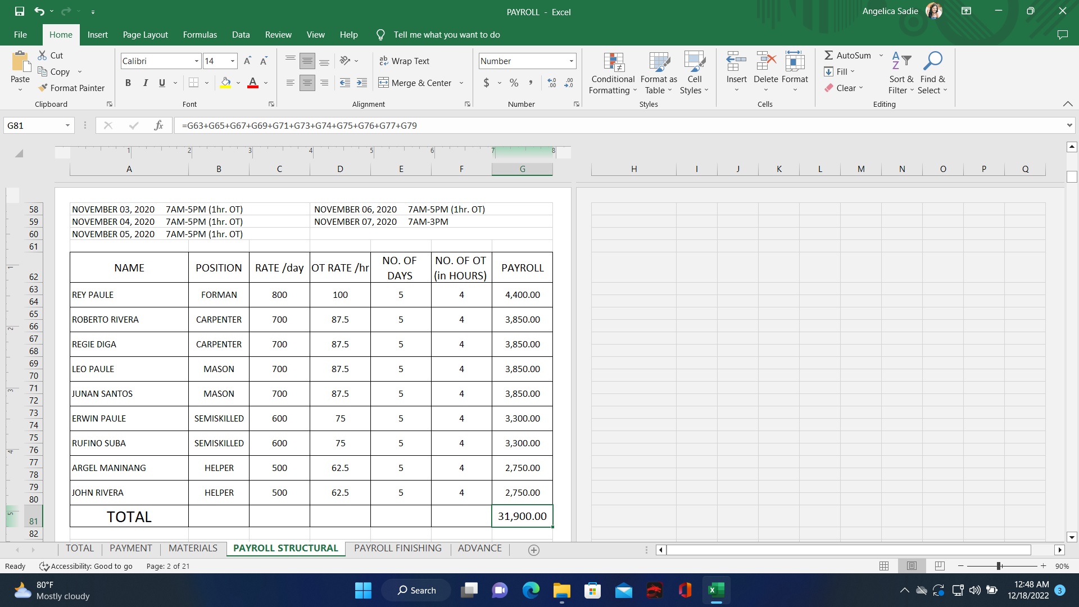Open the Name Box dropdown arrow
Screen dimensions: 1079x607
tap(67, 125)
